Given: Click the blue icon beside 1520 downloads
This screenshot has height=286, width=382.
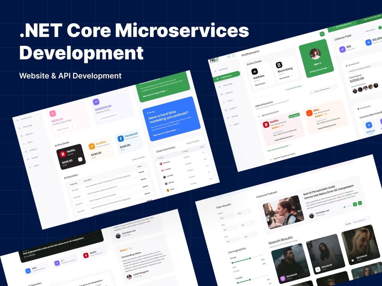Looking at the screenshot, I should click(28, 270).
